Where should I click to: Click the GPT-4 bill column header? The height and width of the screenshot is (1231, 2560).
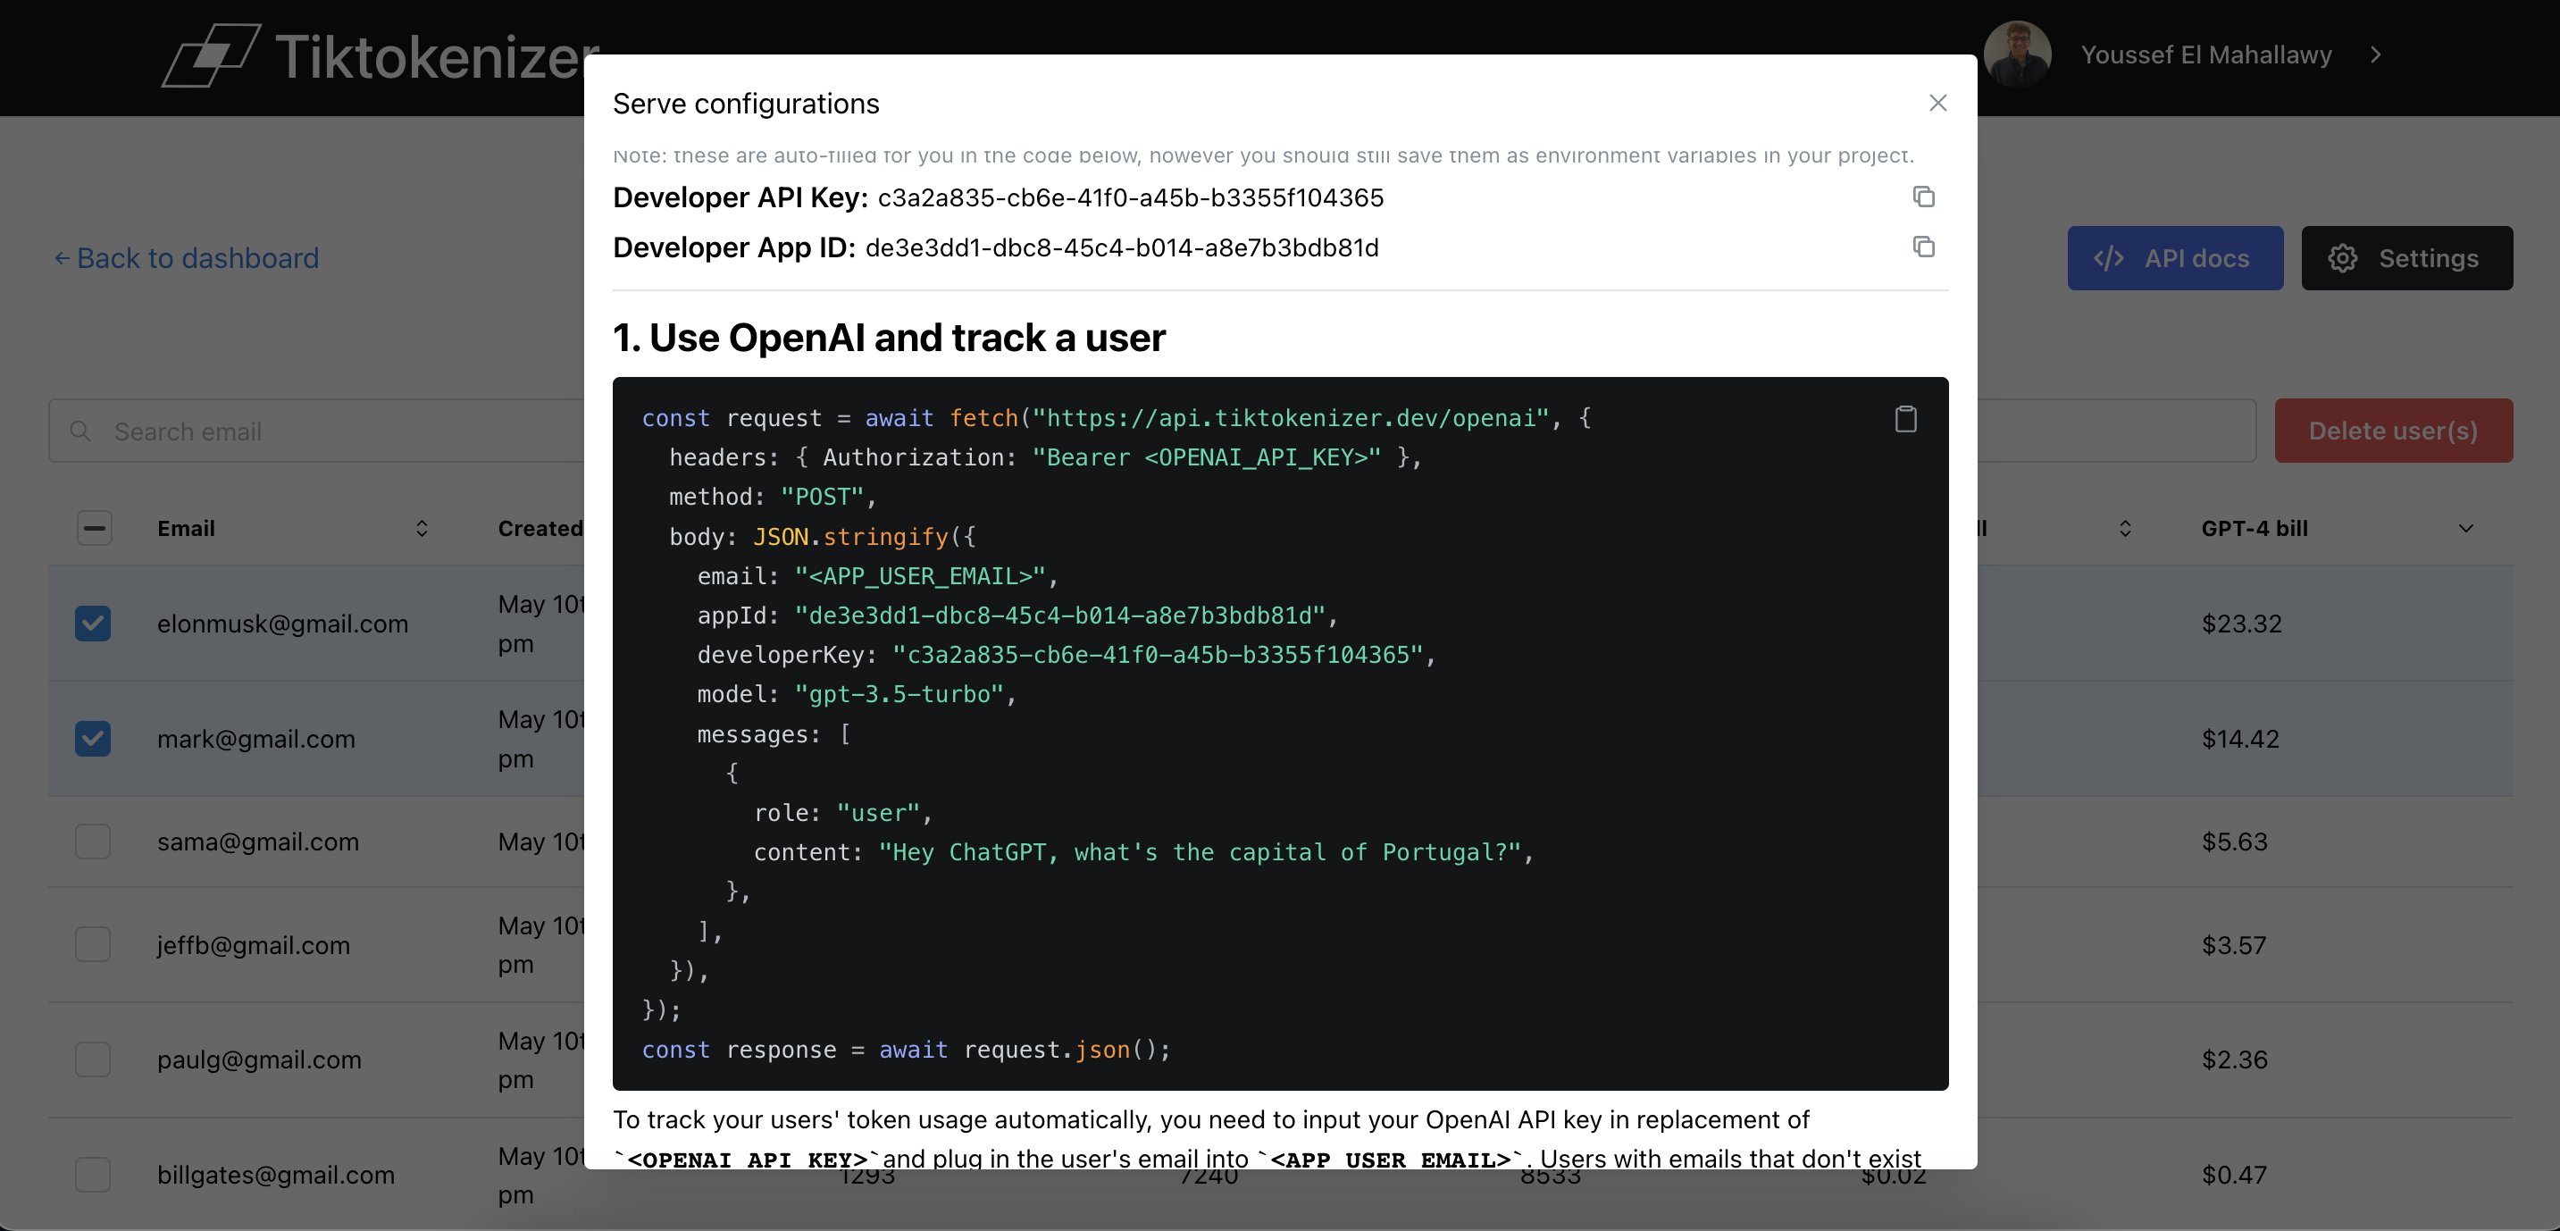2254,529
